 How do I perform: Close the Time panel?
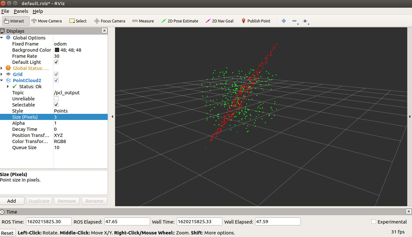click(408, 211)
